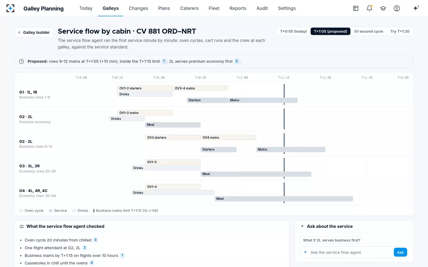428x267 pixels.
Task: Open notifications bell
Action: click(369, 8)
